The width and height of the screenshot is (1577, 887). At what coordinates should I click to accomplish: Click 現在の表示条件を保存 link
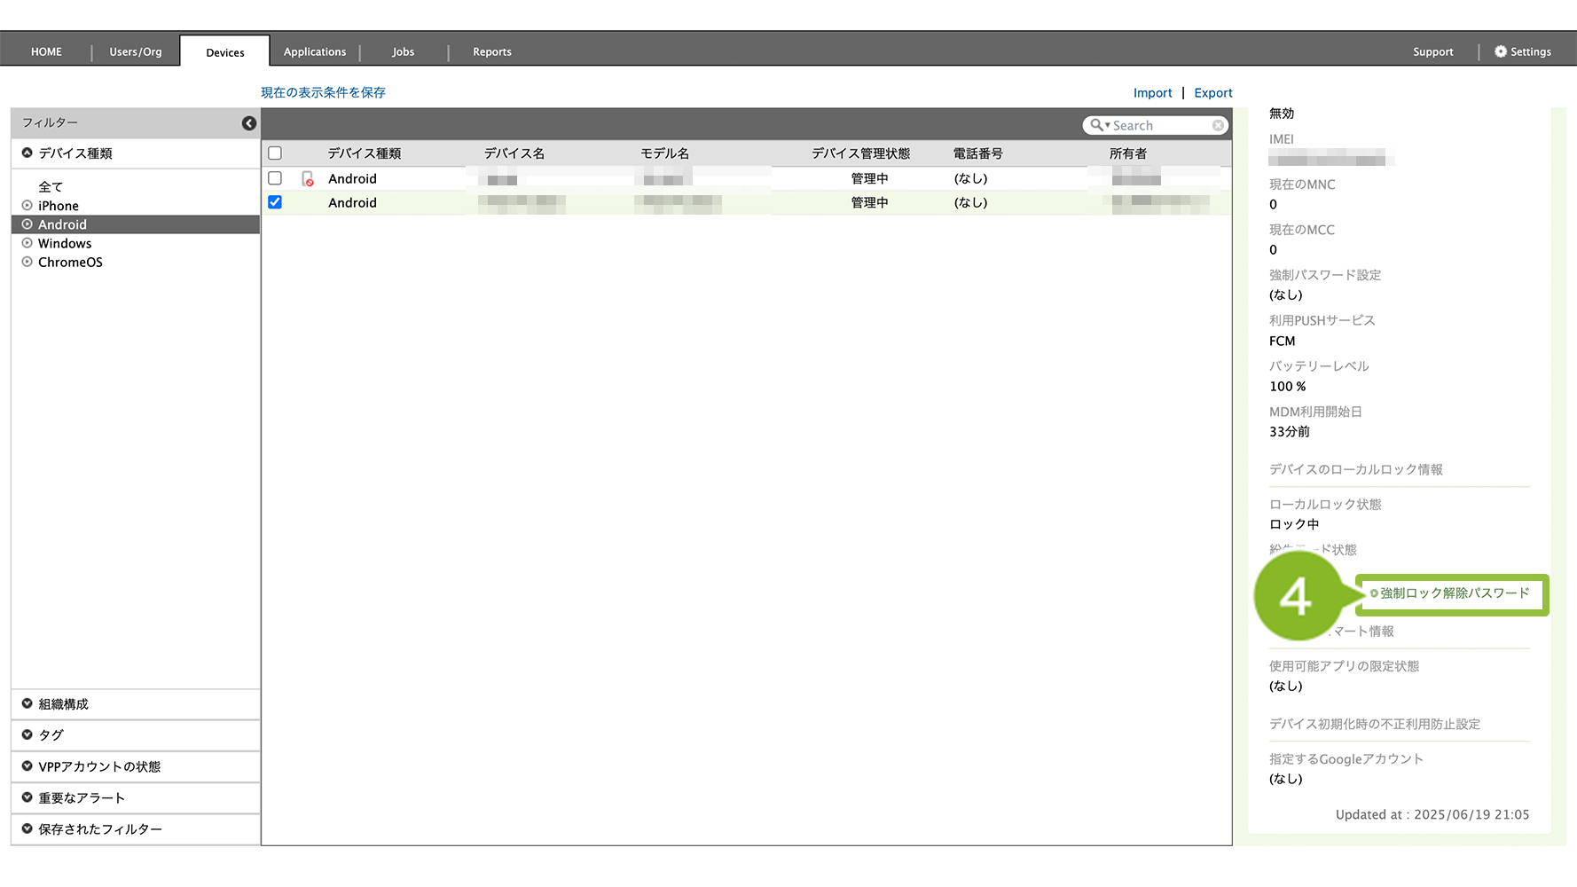click(323, 92)
